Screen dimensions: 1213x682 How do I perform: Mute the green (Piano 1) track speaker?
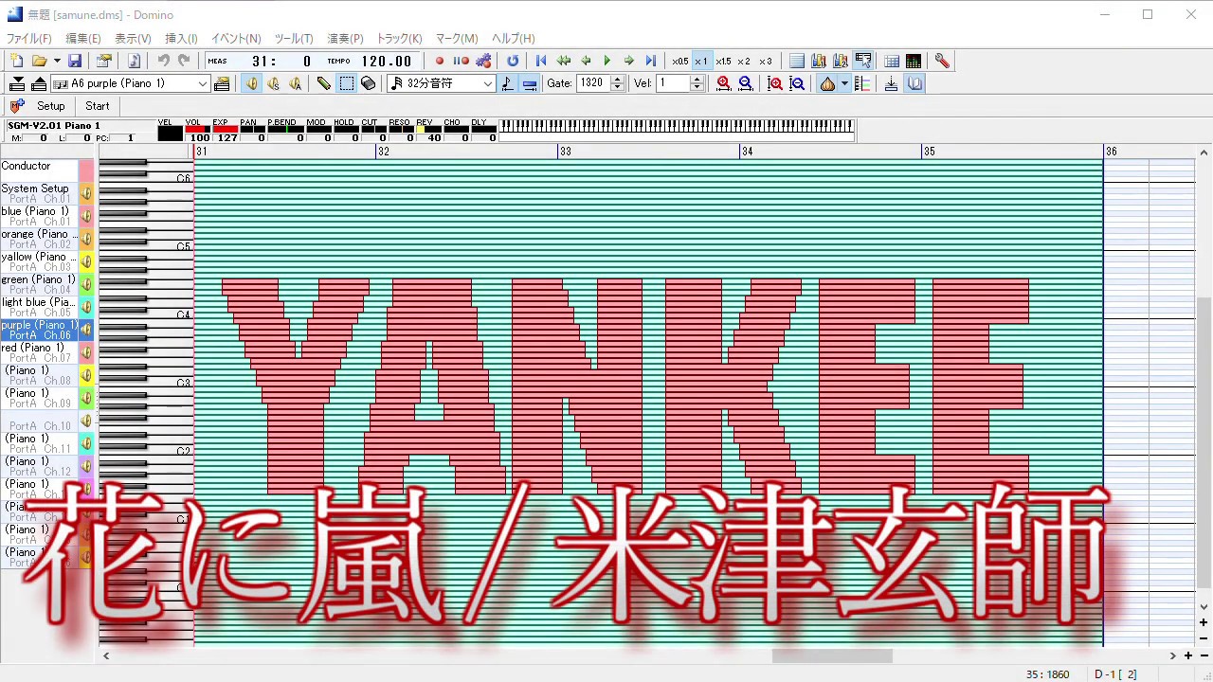(x=86, y=284)
